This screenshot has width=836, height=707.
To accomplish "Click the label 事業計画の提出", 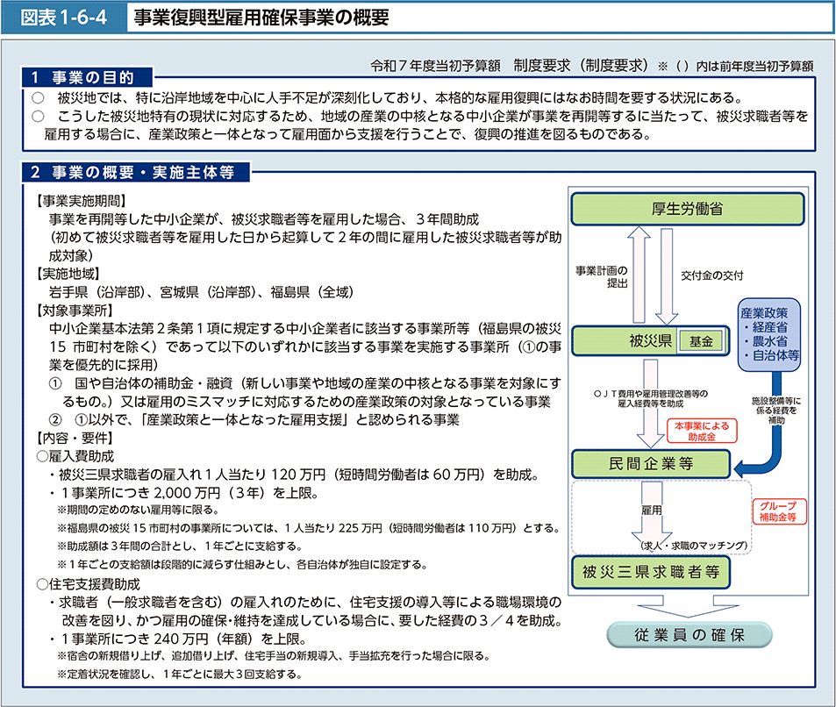I will click(x=602, y=276).
